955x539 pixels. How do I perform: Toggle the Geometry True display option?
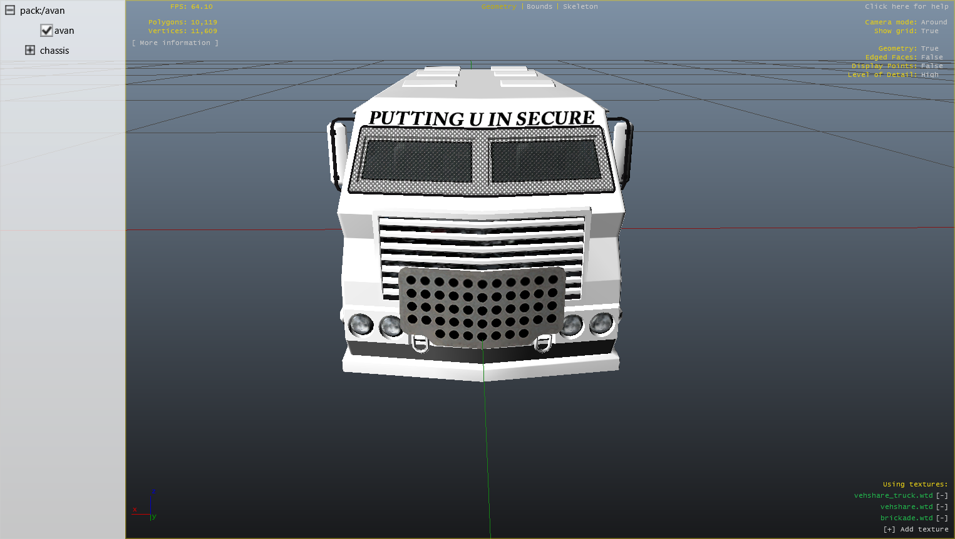[x=929, y=49]
